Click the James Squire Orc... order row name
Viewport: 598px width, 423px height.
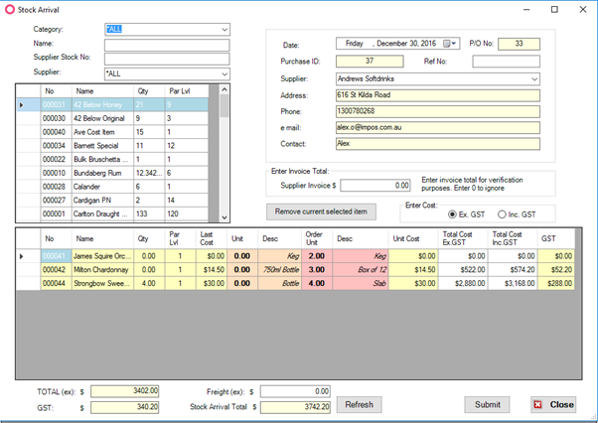102,256
